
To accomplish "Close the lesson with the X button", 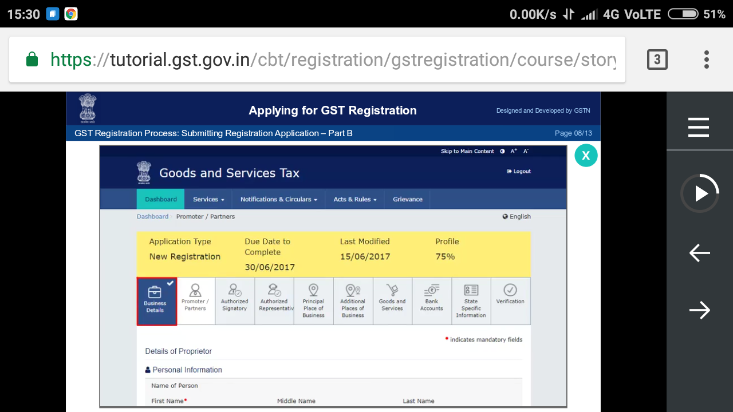I will (x=586, y=155).
